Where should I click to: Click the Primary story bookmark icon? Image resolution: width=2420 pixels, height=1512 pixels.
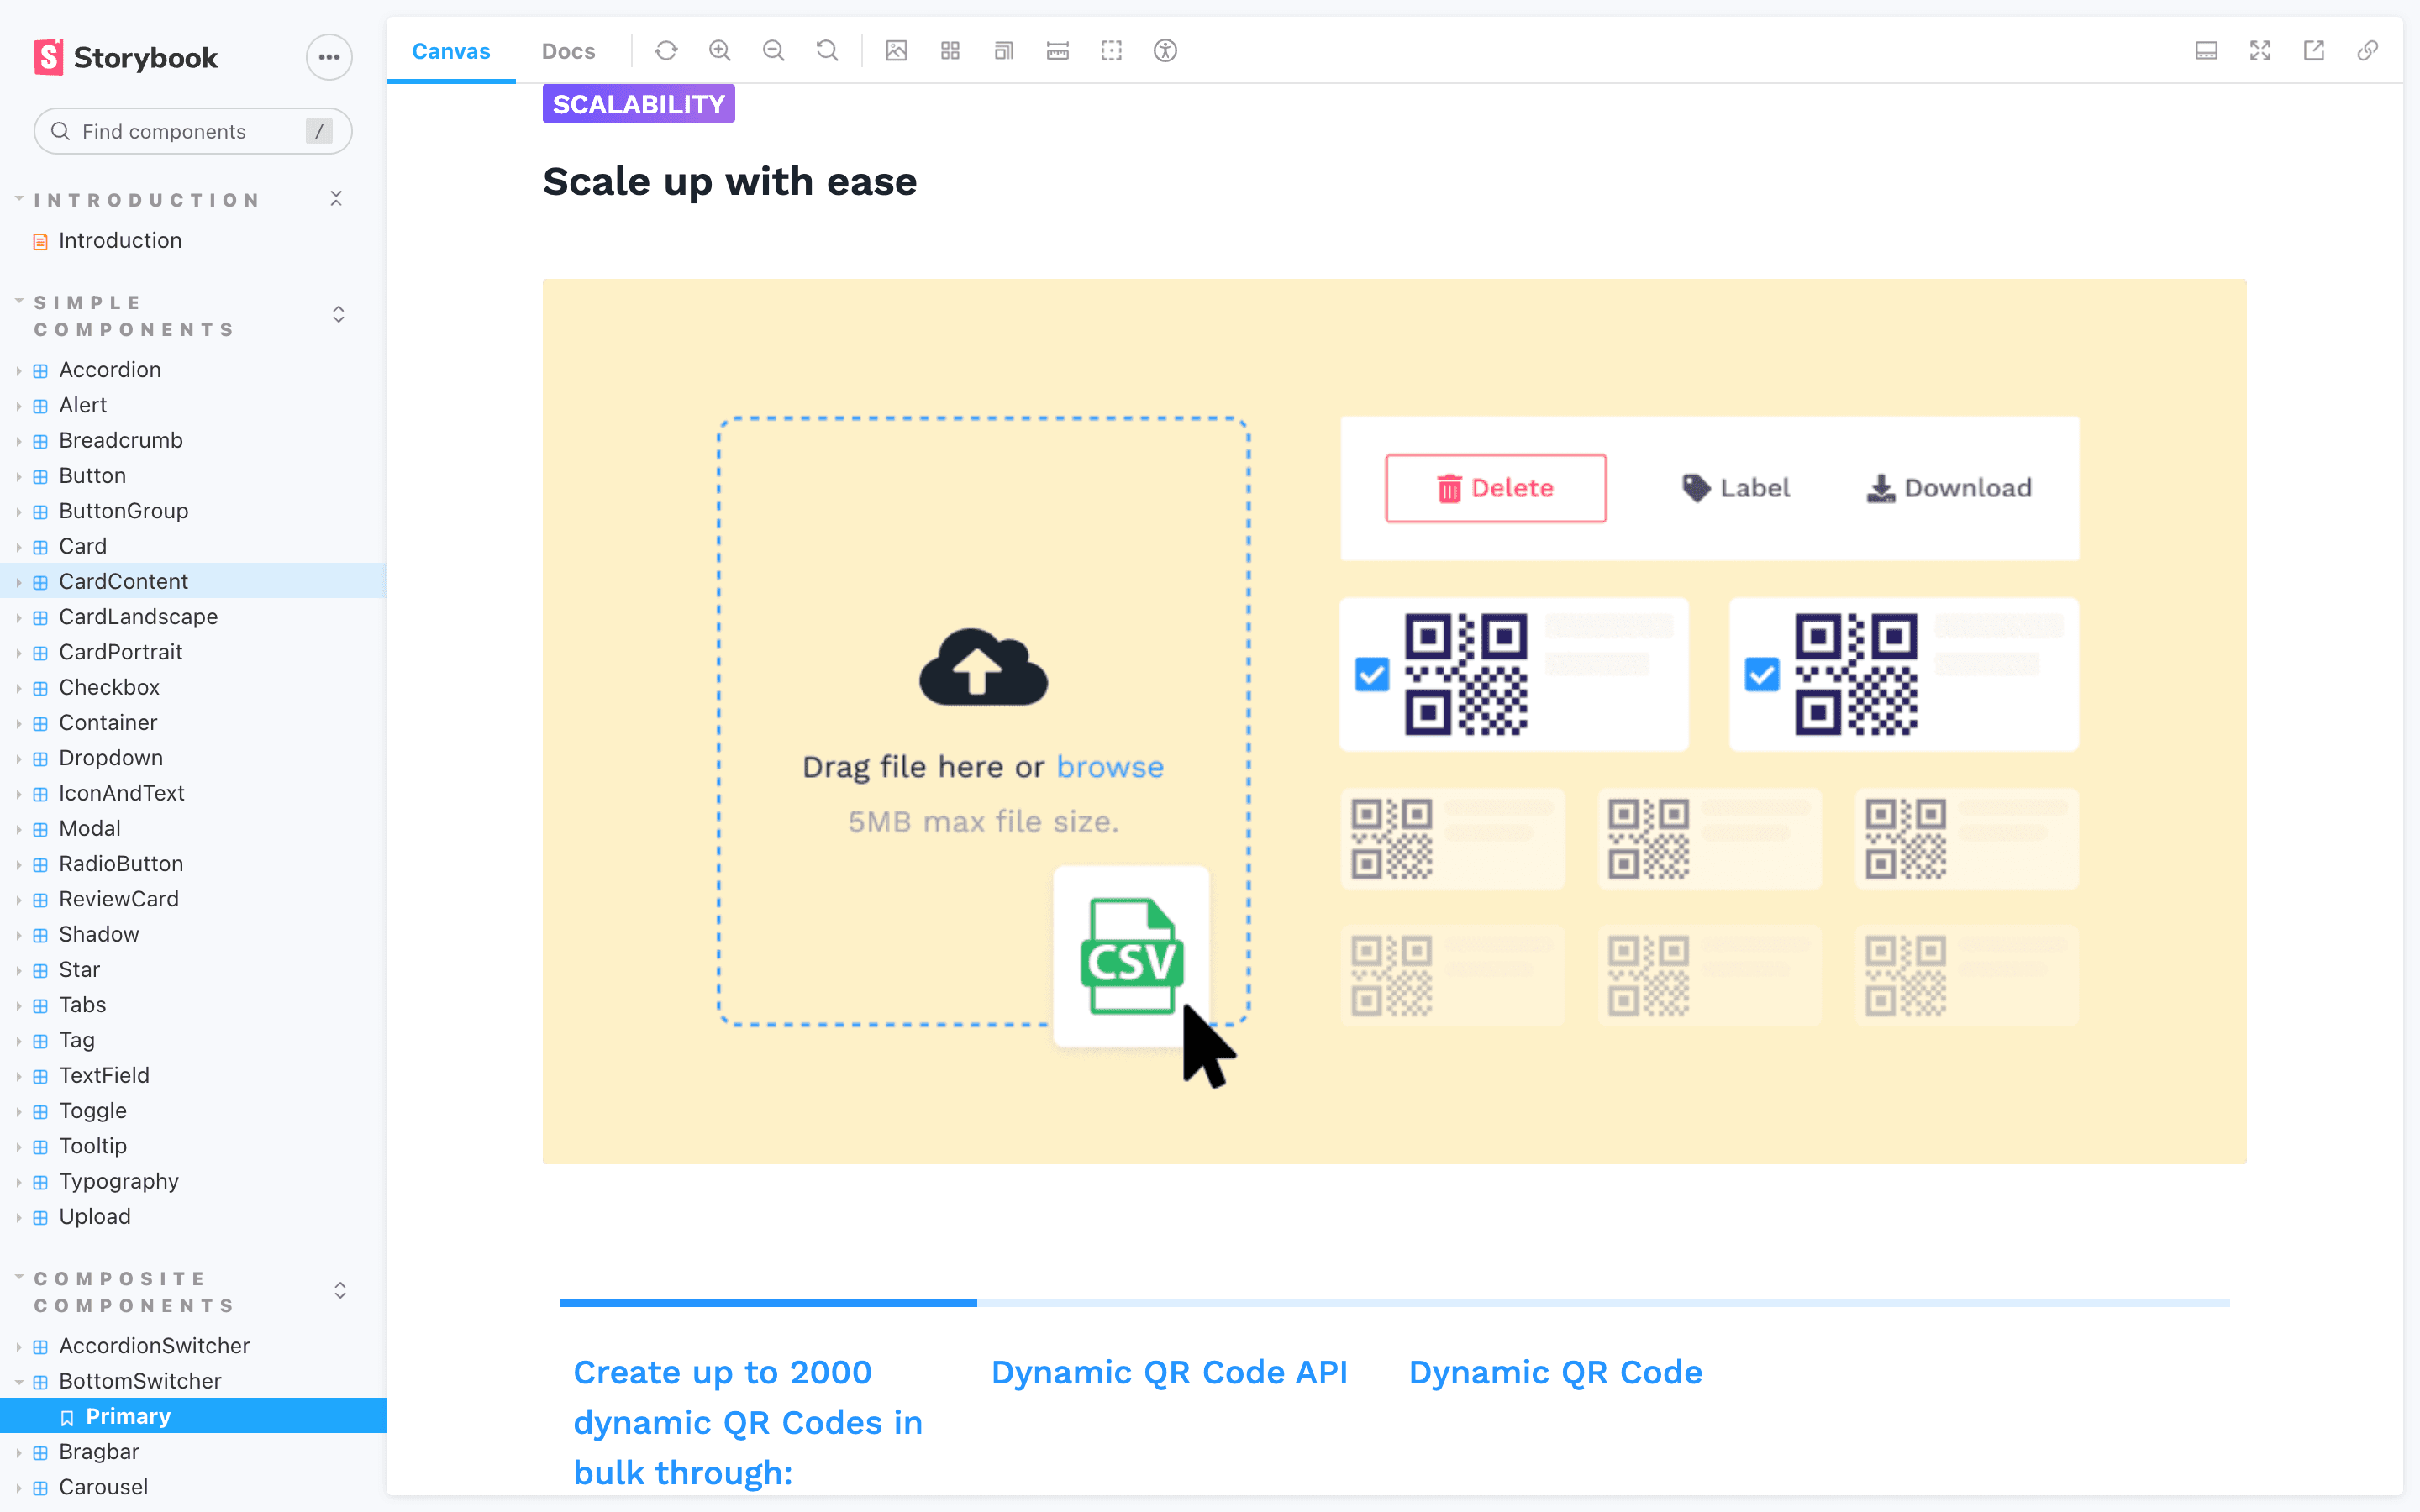click(x=67, y=1417)
